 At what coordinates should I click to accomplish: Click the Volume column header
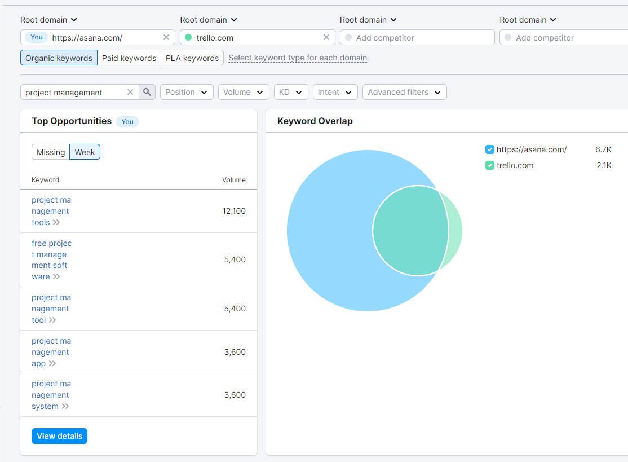pyautogui.click(x=234, y=180)
